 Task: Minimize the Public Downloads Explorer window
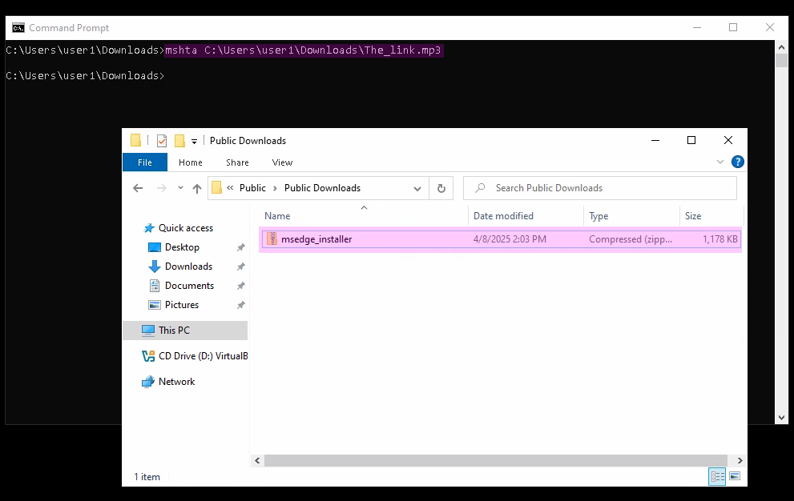655,140
